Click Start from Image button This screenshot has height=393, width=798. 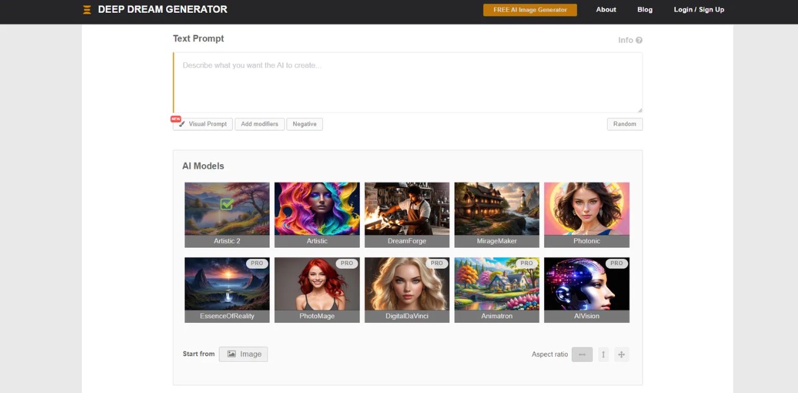[x=243, y=354]
